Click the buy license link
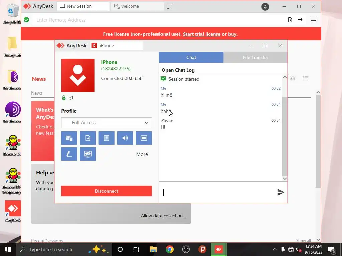Image resolution: width=342 pixels, height=256 pixels. pos(232,34)
